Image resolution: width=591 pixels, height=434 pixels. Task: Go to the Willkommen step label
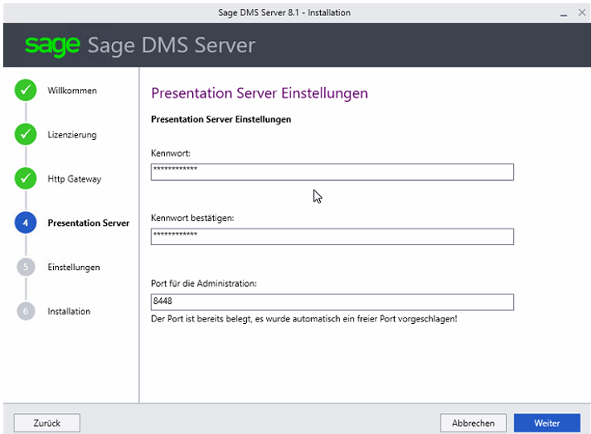click(72, 91)
